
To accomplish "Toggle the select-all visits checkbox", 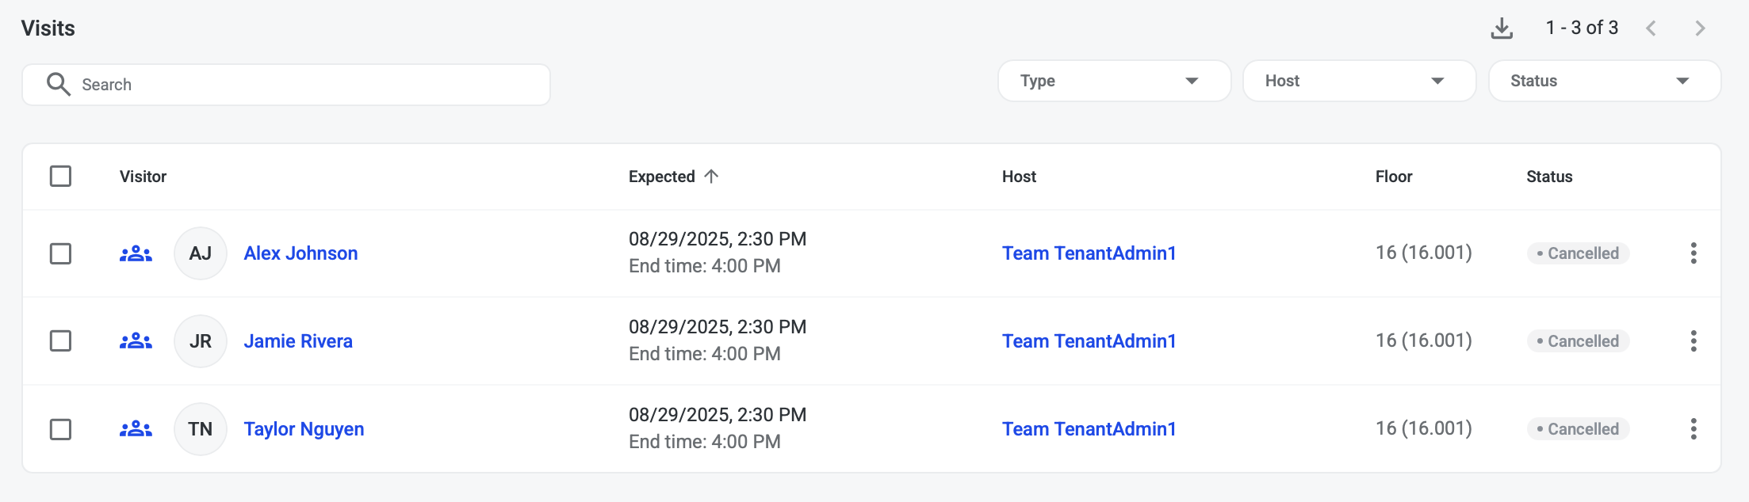I will (60, 176).
